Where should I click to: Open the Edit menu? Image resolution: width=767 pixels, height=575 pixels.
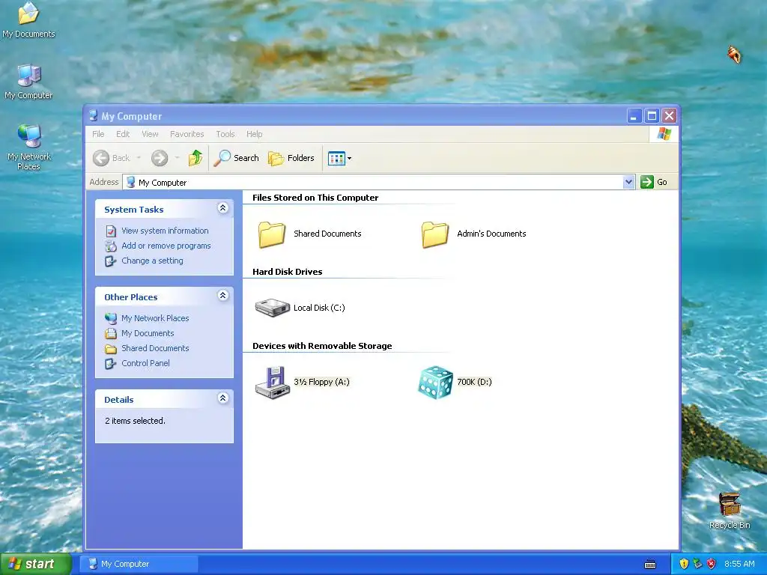[123, 134]
